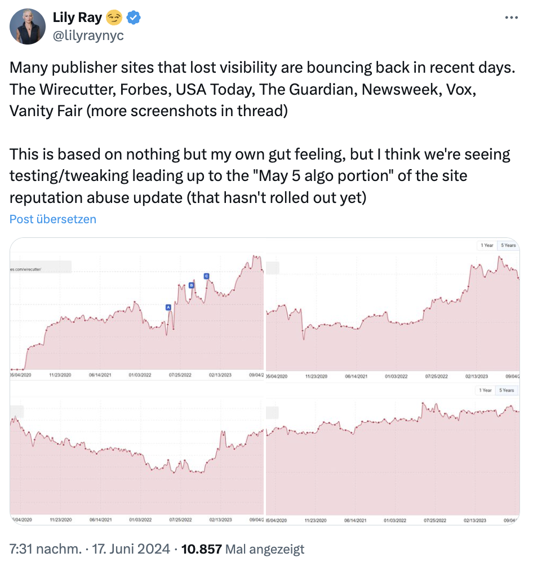Click marker C on the Wirecutter chart

coord(206,276)
